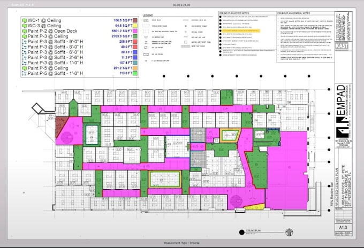Image resolution: width=364 pixels, height=248 pixels.
Task: Click the '75% Review Set' label
Action: coord(332,195)
